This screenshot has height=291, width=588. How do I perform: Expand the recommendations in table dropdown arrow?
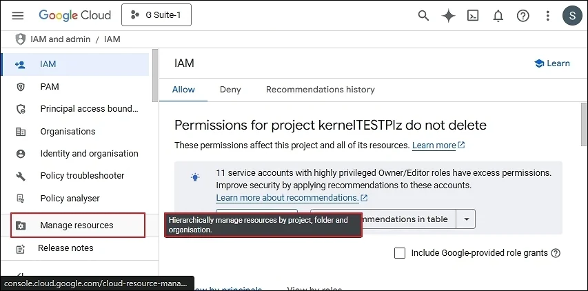[466, 219]
